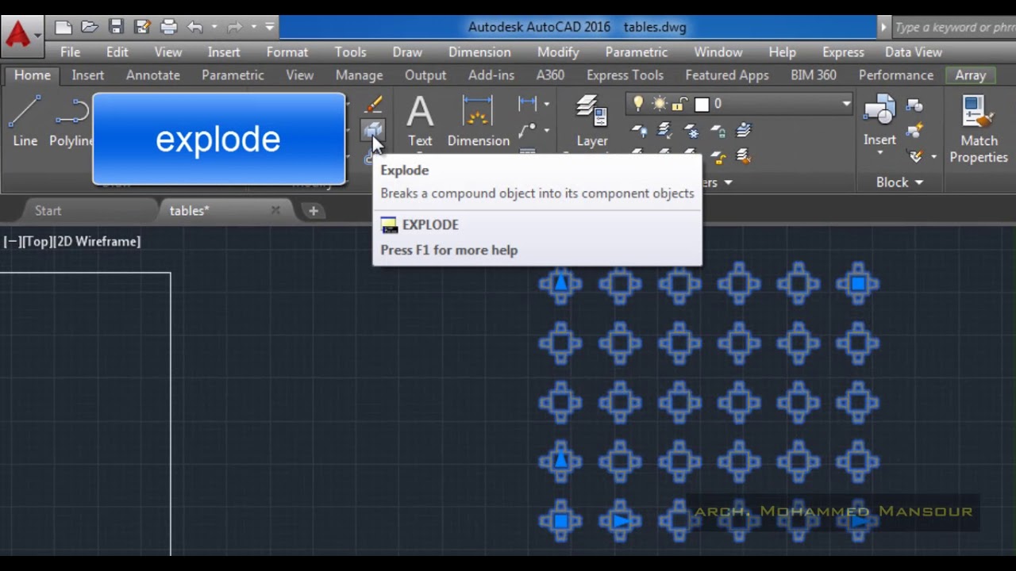This screenshot has height=571, width=1016.
Task: Open the File menu
Action: [70, 52]
